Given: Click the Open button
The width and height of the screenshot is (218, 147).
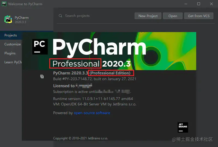Looking at the screenshot, I should coord(173,16).
